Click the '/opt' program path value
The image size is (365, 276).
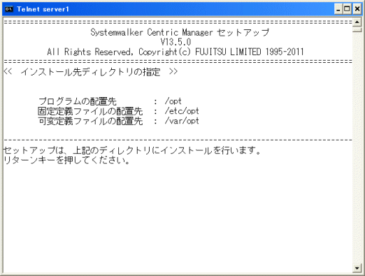pos(173,101)
